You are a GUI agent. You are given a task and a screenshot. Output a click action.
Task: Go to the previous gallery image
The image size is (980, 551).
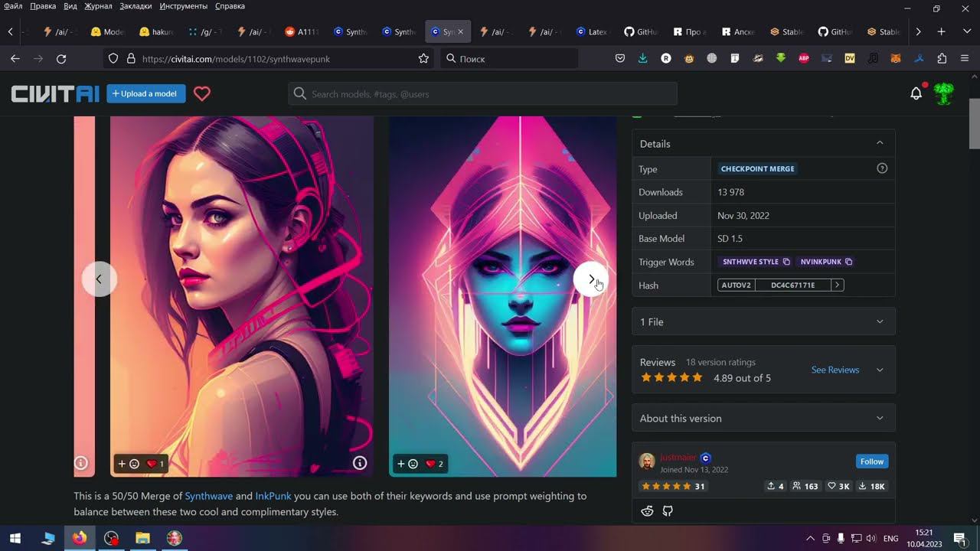pyautogui.click(x=99, y=279)
